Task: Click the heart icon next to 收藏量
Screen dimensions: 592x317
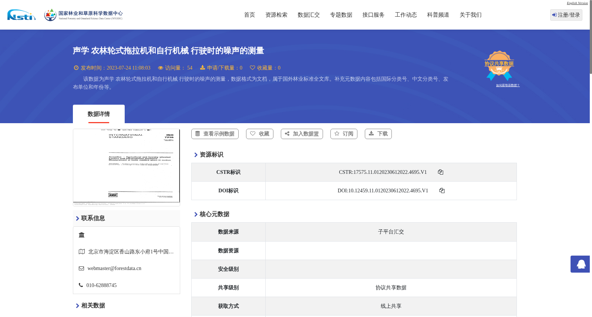Action: tap(252, 68)
